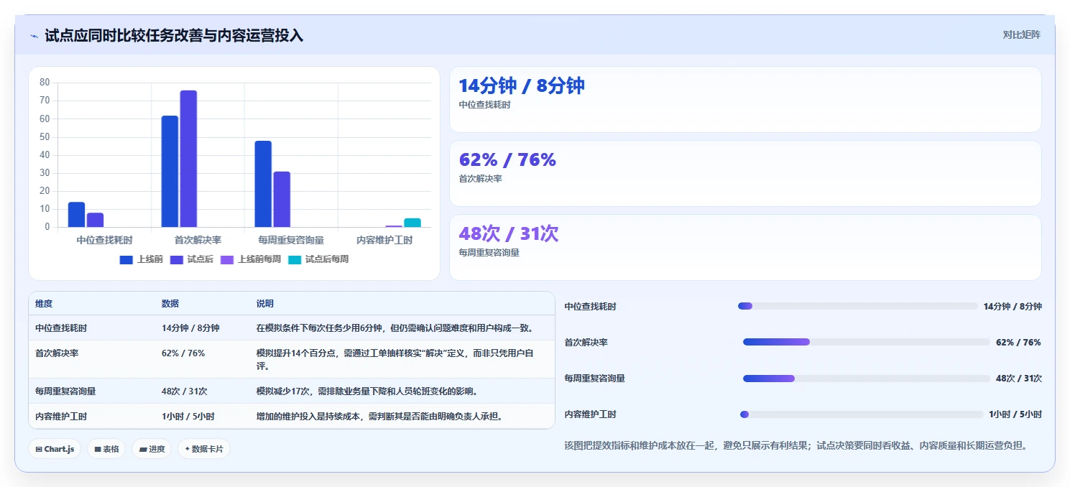
Task: Click the 数据卡片 tag icon
Action: (x=188, y=449)
